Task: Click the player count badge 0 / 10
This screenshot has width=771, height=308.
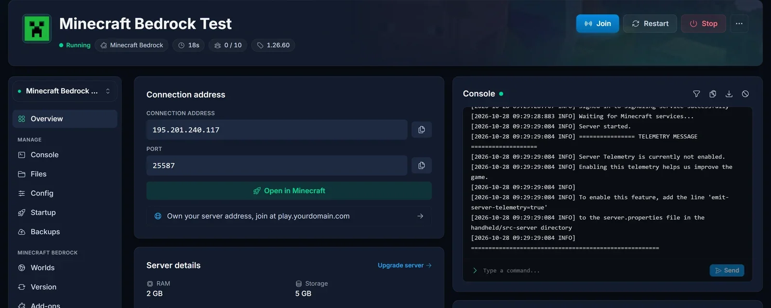Action: pos(228,45)
